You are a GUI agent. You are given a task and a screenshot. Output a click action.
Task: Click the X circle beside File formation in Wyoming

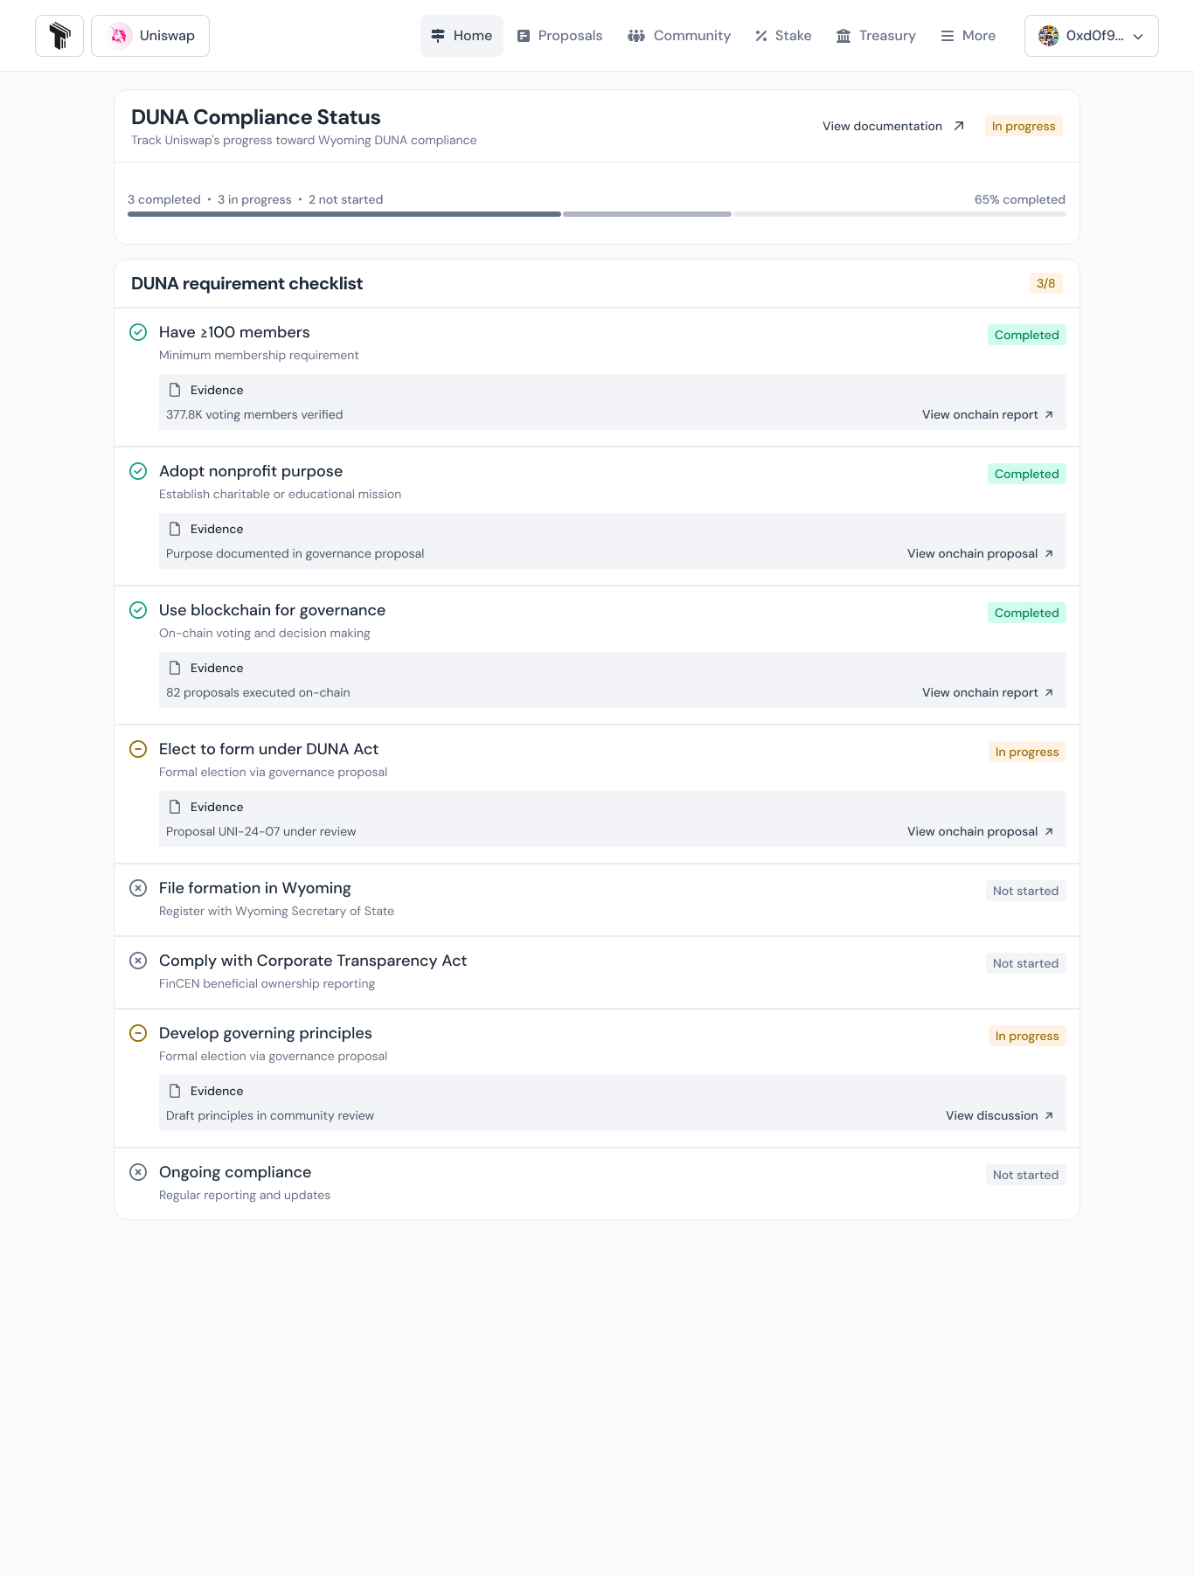point(138,888)
